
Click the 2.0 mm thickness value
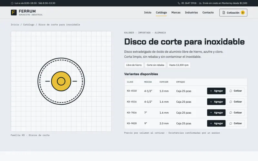coord(164,123)
